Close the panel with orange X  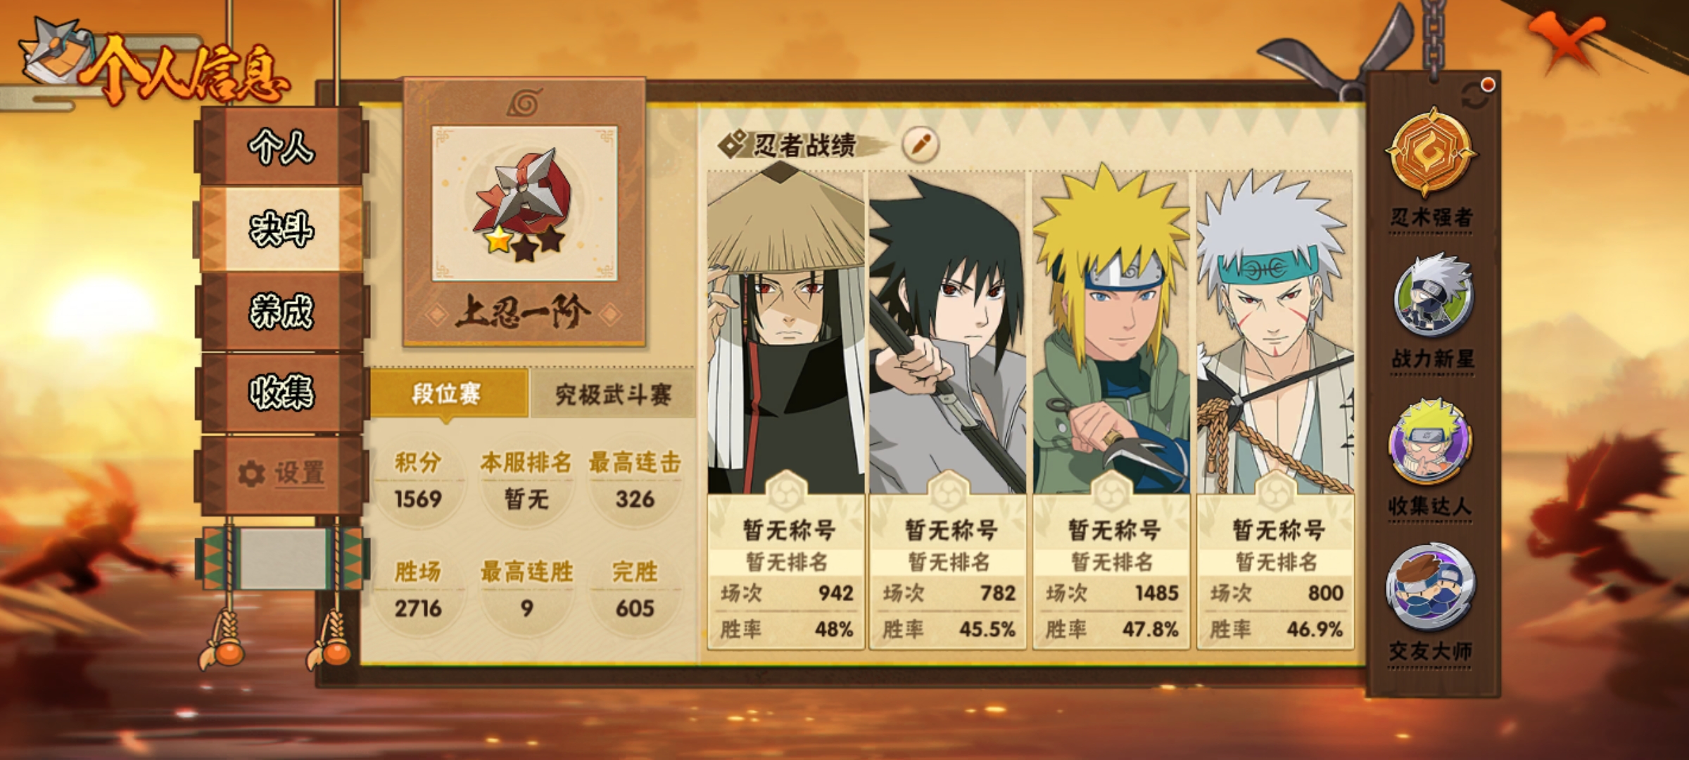tap(1567, 44)
